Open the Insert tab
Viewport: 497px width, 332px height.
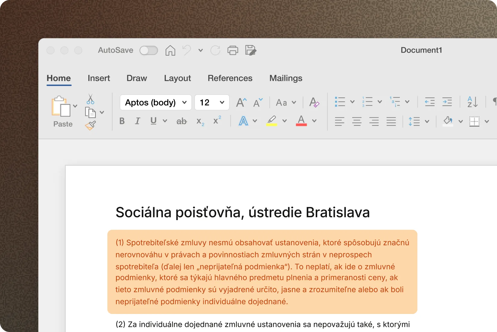[x=99, y=78]
